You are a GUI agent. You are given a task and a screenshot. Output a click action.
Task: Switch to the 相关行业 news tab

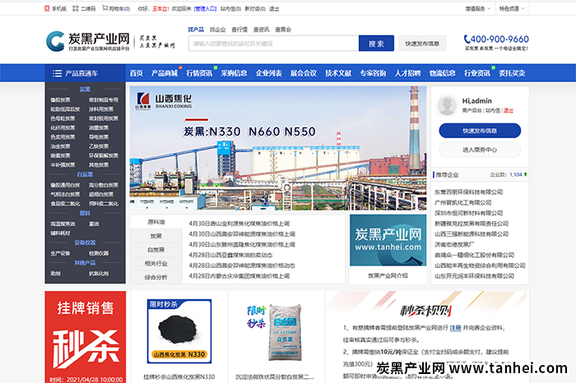[x=156, y=263]
